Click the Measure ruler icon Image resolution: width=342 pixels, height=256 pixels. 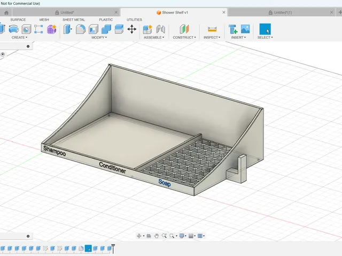(x=212, y=29)
